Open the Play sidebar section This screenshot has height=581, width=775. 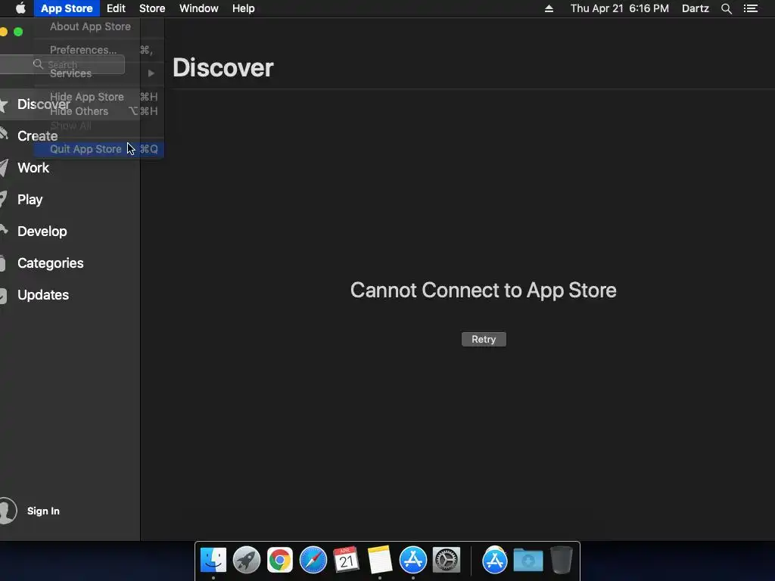point(30,200)
